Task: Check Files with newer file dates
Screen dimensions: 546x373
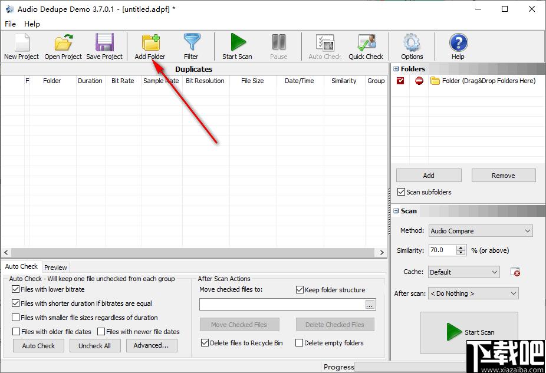Action: (101, 332)
